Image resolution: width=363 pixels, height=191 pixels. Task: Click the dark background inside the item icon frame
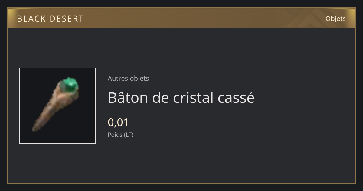point(79,127)
